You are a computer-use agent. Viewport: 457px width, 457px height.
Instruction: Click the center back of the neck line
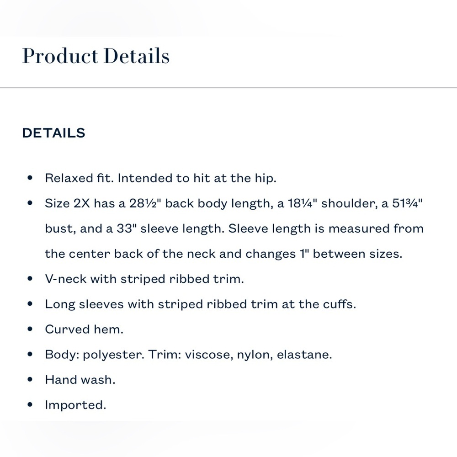(223, 254)
